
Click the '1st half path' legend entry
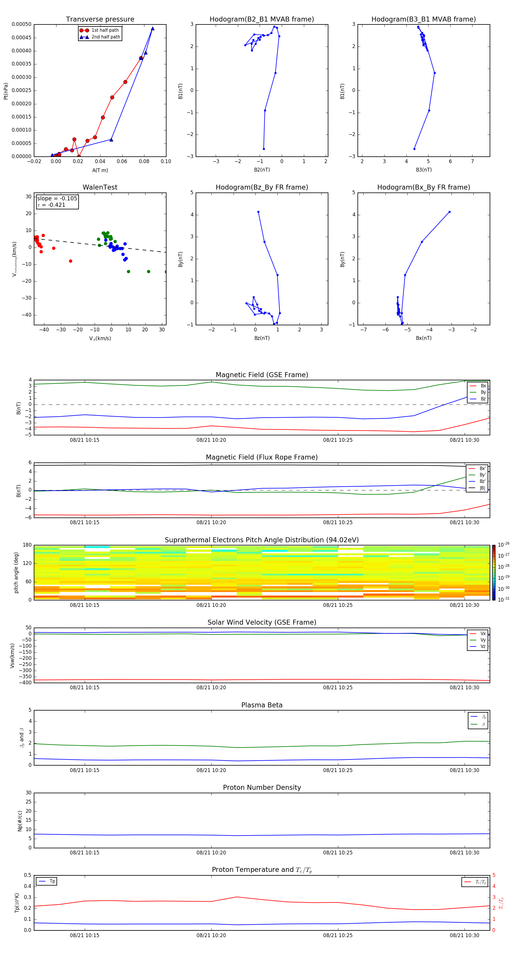coord(100,30)
